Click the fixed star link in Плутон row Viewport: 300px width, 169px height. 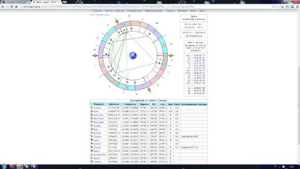(x=189, y=147)
